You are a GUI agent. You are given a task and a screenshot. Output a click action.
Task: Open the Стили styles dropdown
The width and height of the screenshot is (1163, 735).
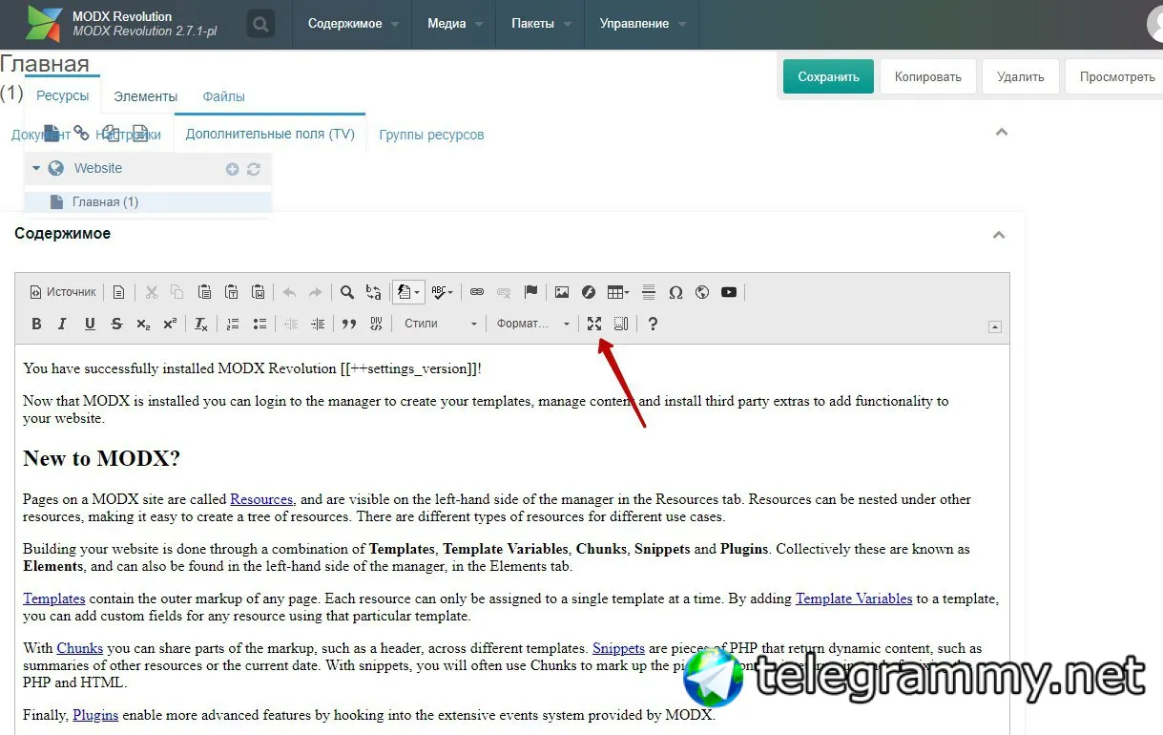(440, 324)
